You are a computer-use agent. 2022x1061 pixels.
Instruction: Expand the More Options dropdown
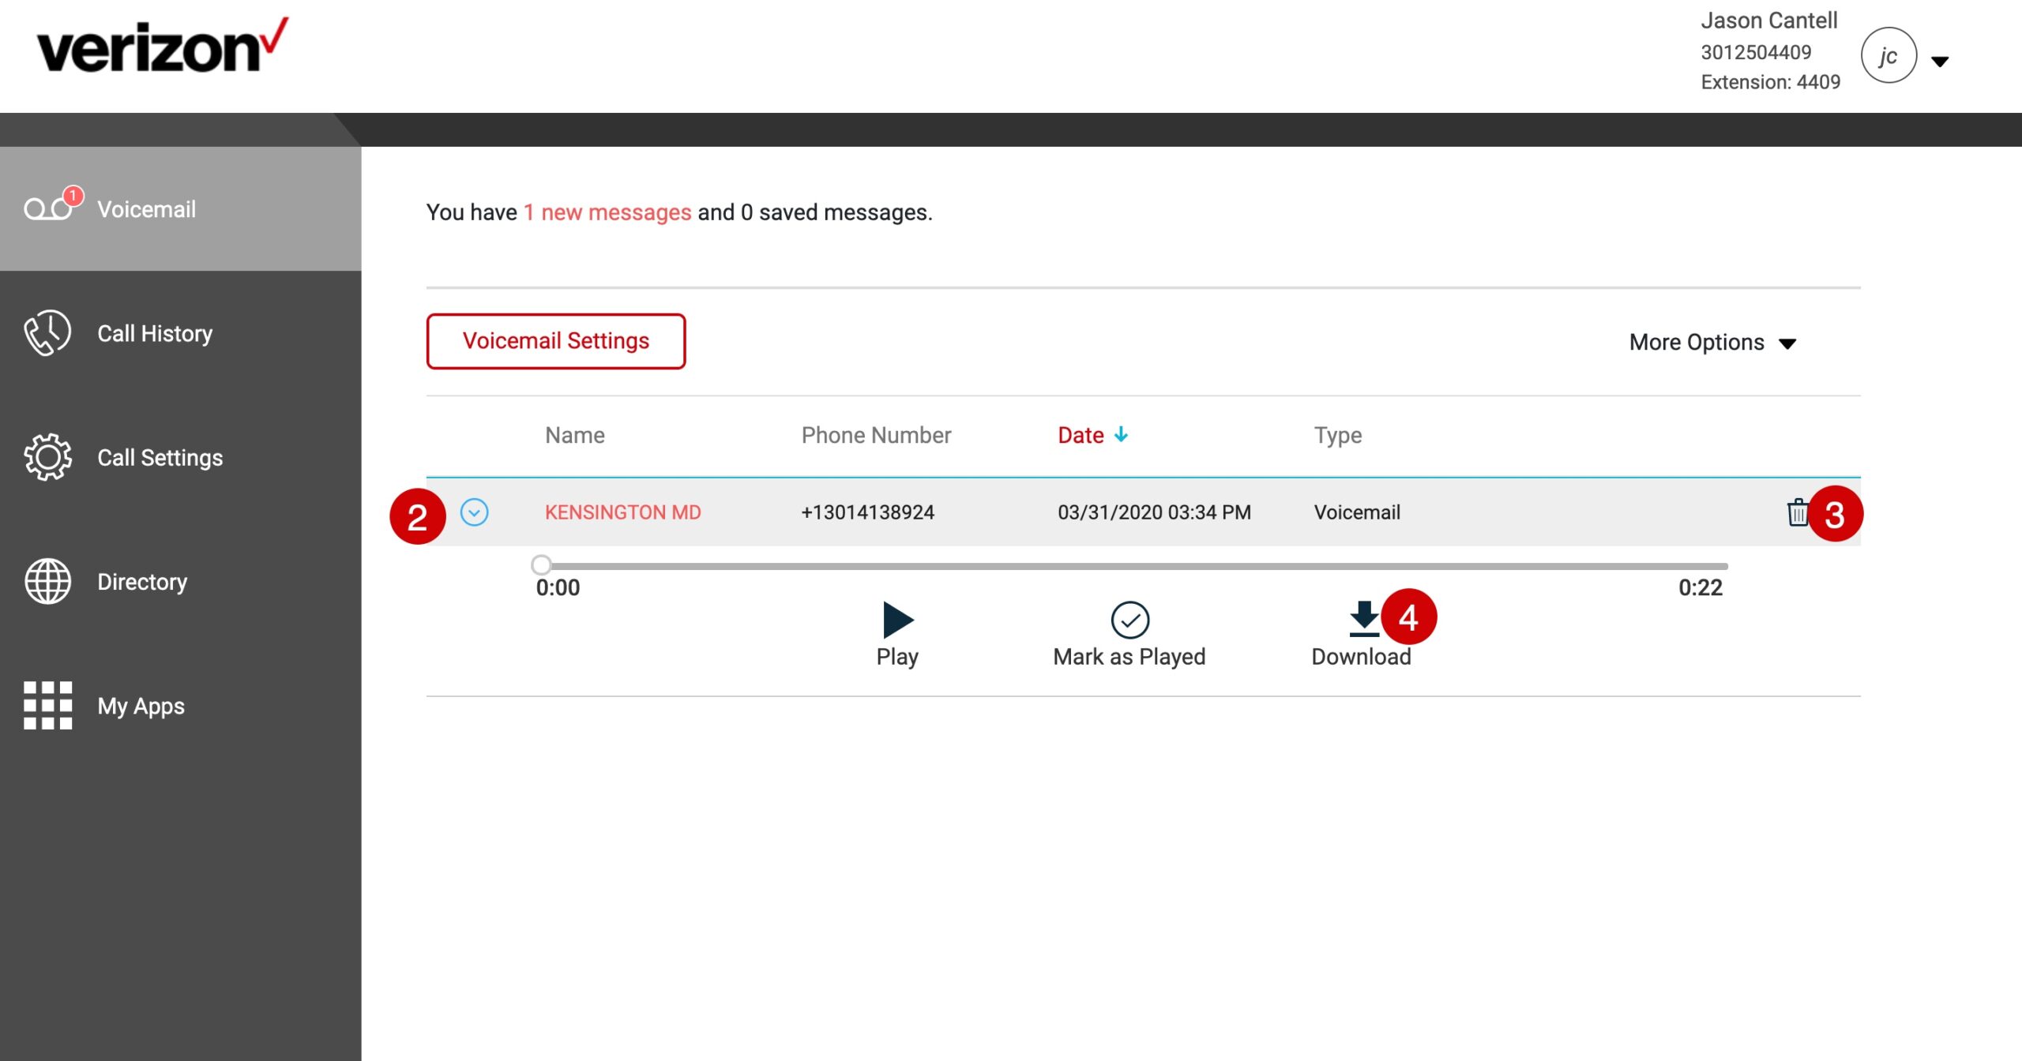click(x=1712, y=343)
